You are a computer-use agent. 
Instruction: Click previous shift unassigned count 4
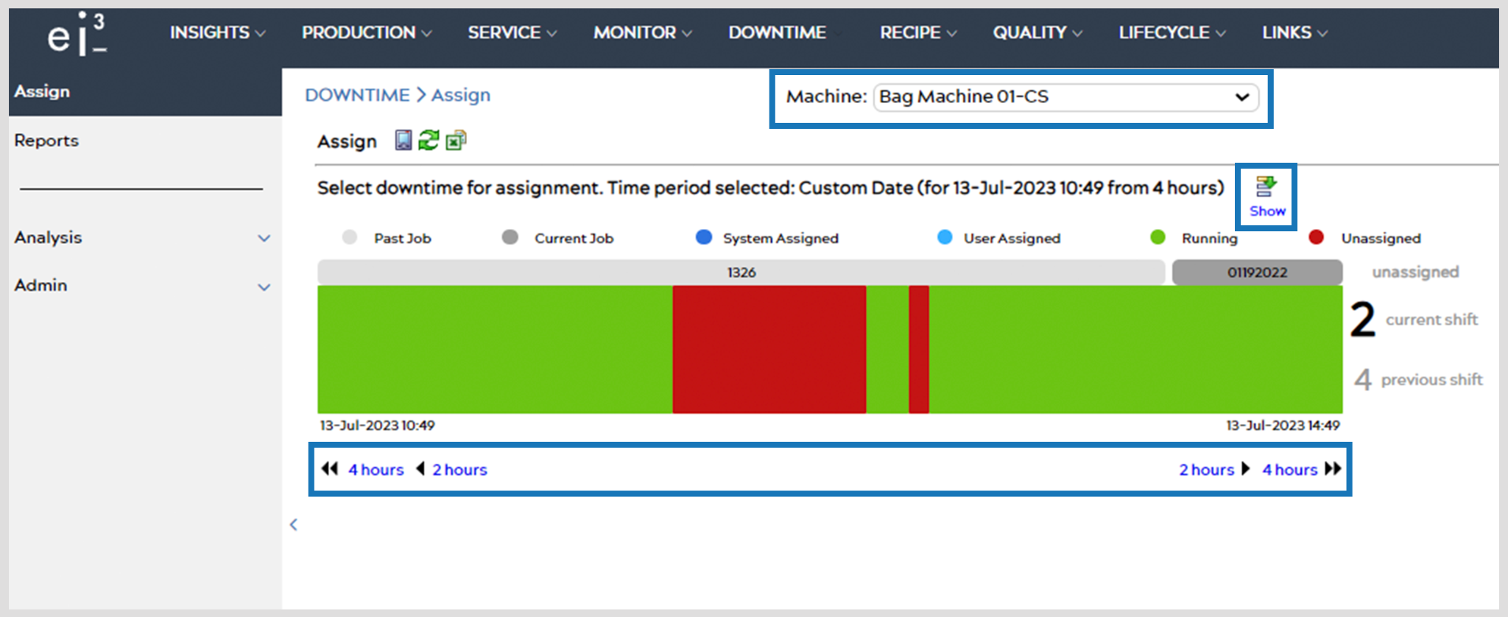click(1363, 380)
